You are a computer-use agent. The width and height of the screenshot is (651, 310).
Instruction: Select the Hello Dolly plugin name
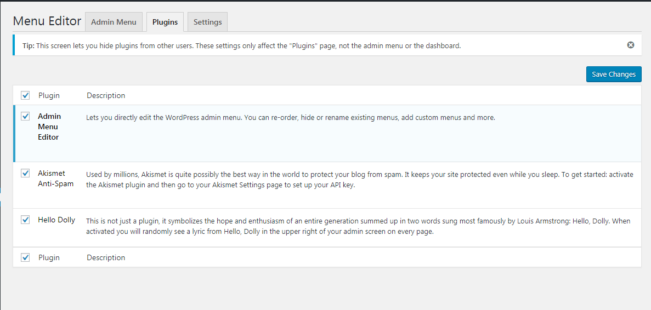pos(56,220)
